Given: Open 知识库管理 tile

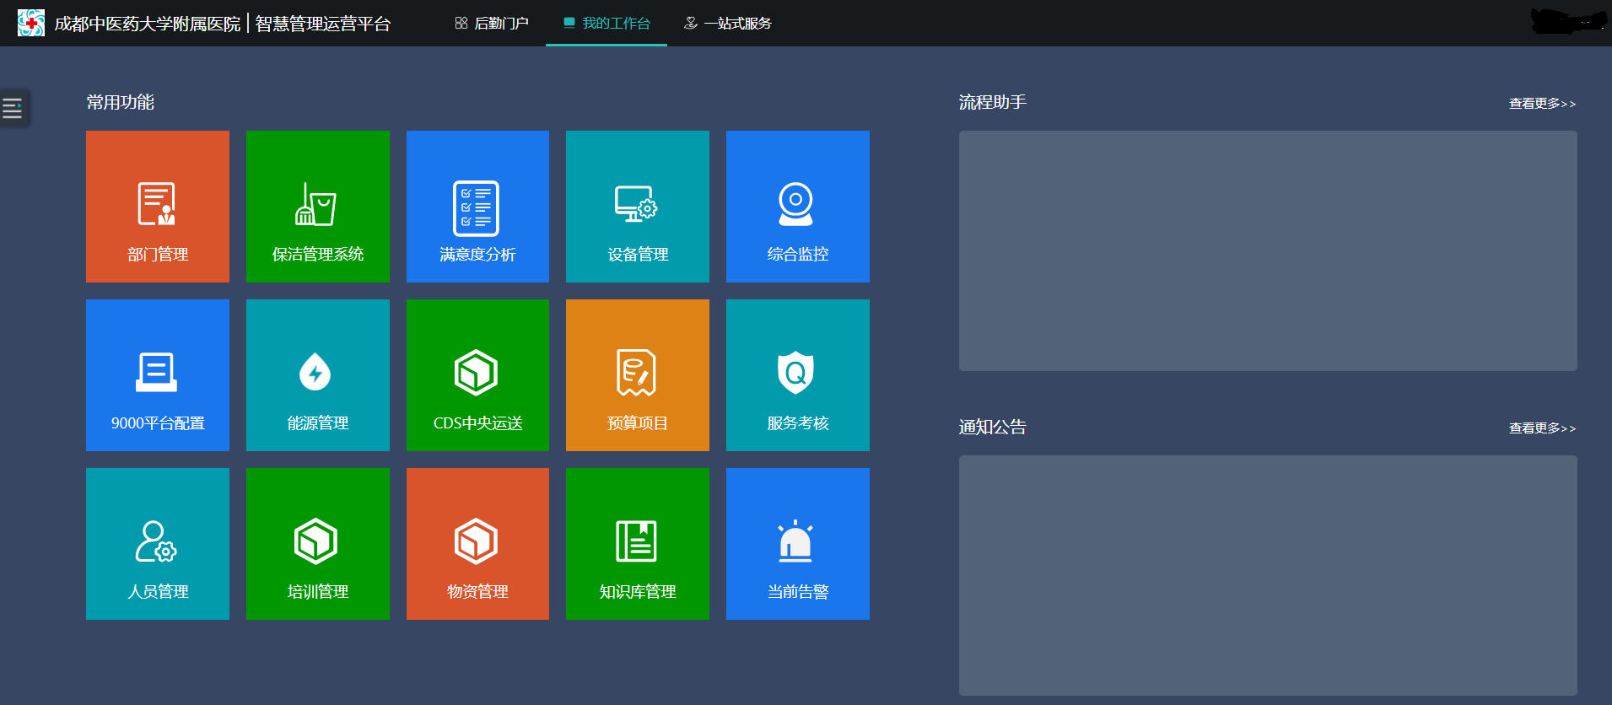Looking at the screenshot, I should pos(638,544).
